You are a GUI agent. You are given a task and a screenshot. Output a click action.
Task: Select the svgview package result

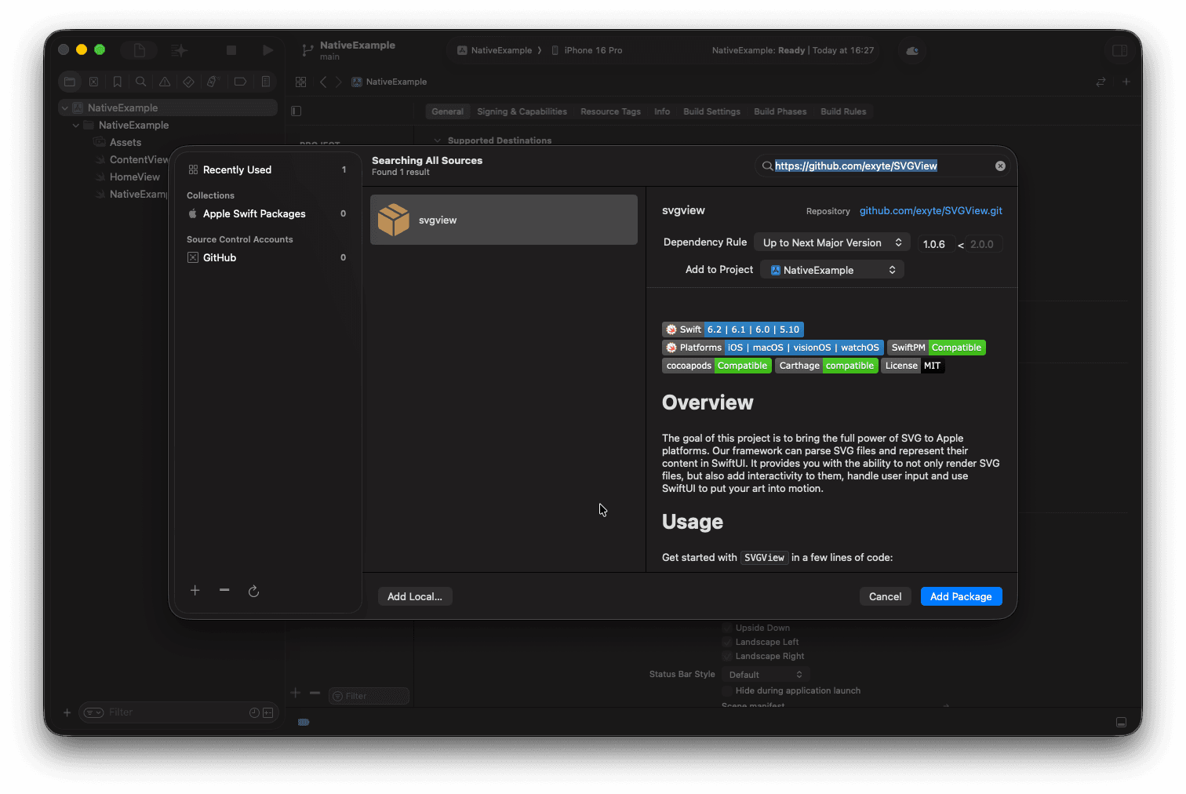(x=504, y=220)
